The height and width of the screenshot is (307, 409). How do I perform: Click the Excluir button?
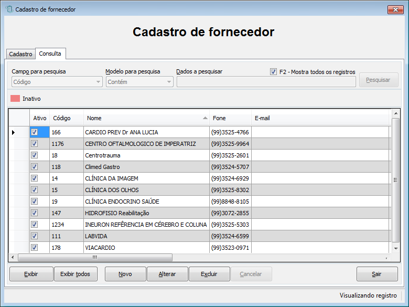click(209, 274)
